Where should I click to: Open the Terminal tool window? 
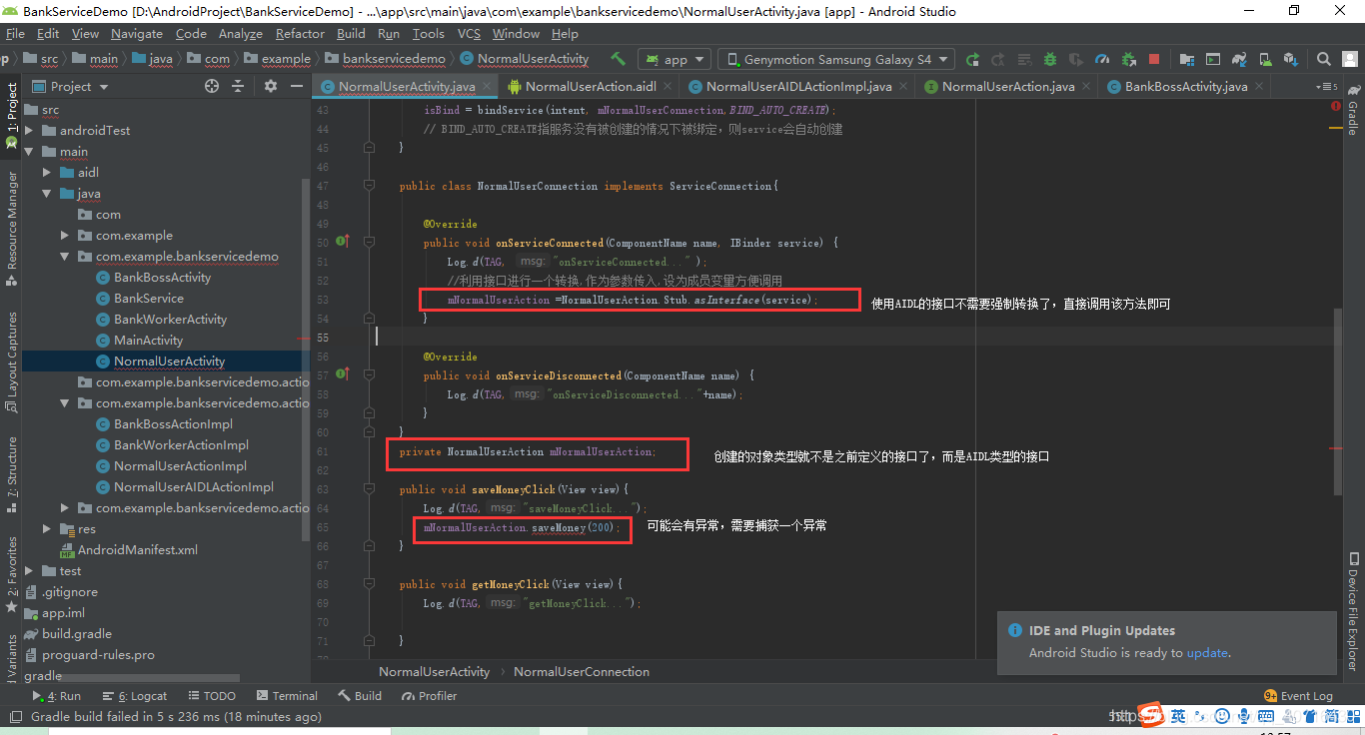287,696
